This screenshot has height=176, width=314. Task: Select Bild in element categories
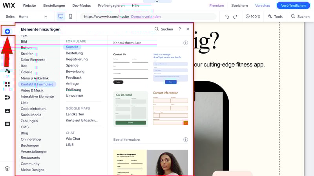pyautogui.click(x=24, y=41)
